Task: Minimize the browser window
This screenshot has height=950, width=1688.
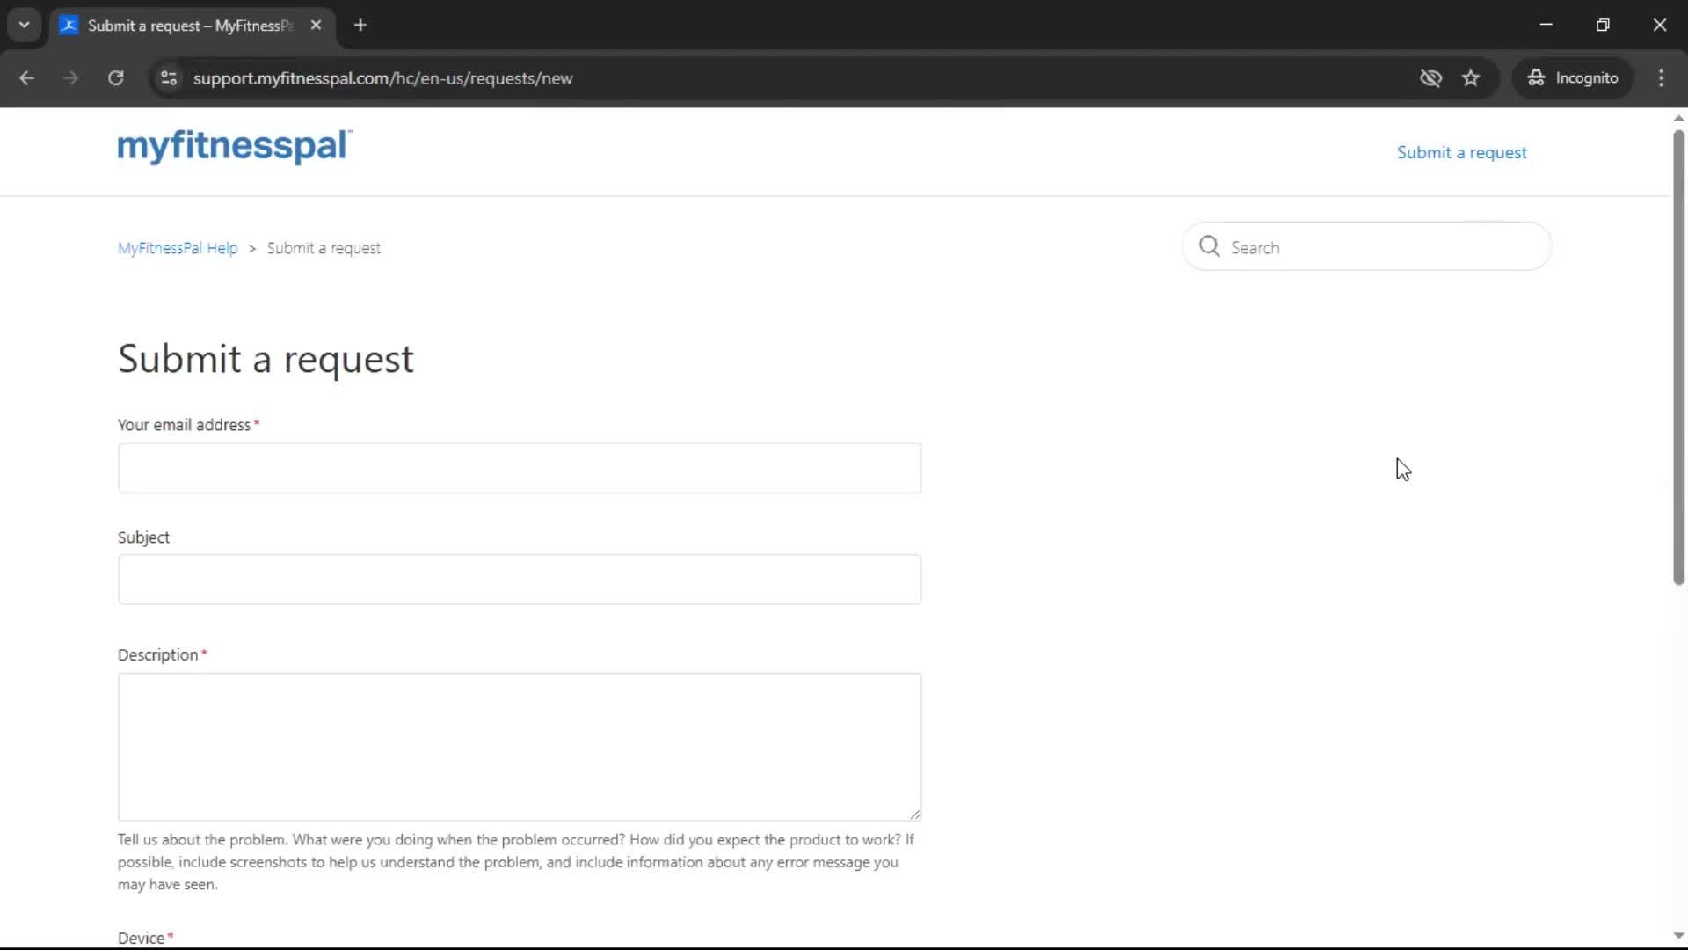Action: [x=1546, y=25]
